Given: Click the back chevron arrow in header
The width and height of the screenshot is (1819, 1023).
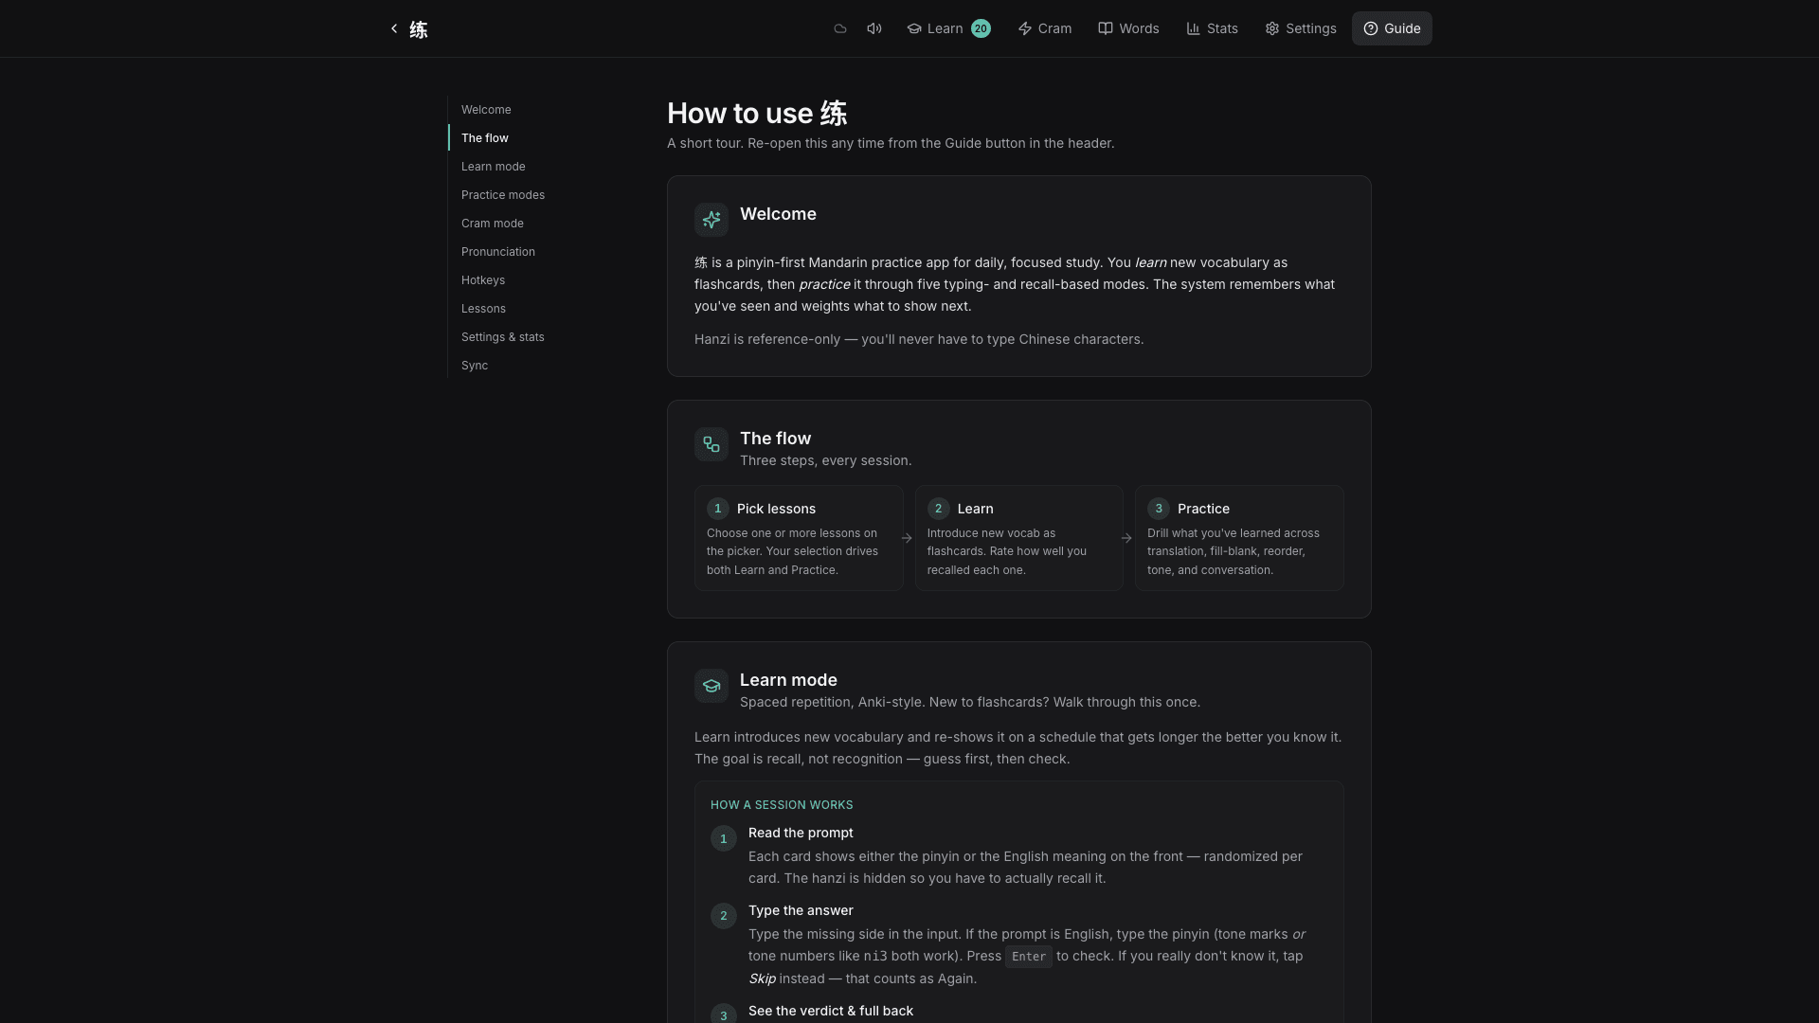Looking at the screenshot, I should [394, 28].
